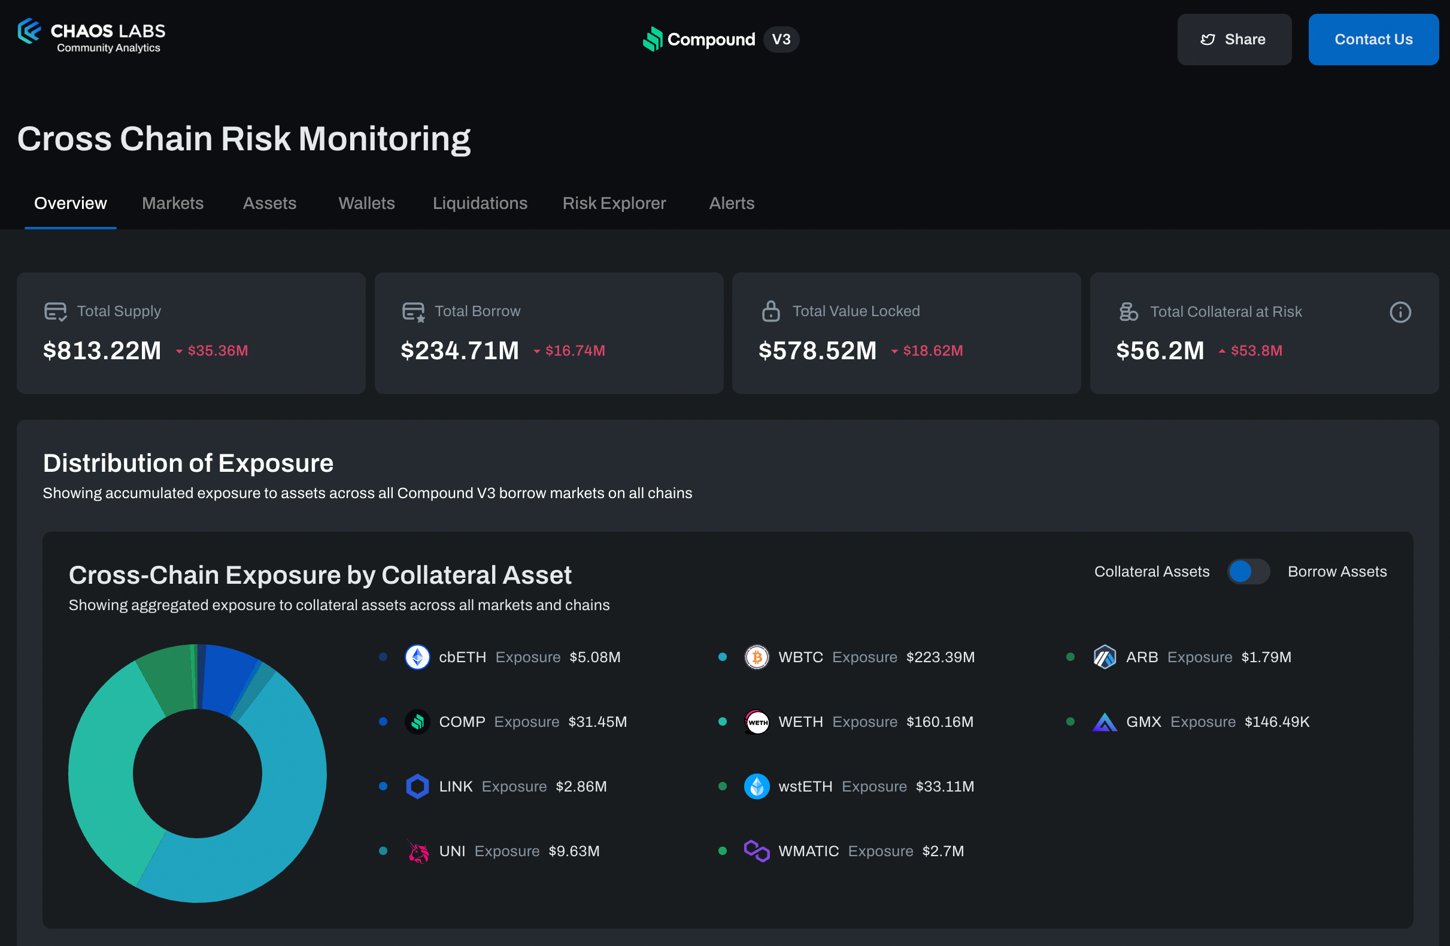Click the ARB Arbitrum icon
The width and height of the screenshot is (1450, 946).
click(1105, 657)
